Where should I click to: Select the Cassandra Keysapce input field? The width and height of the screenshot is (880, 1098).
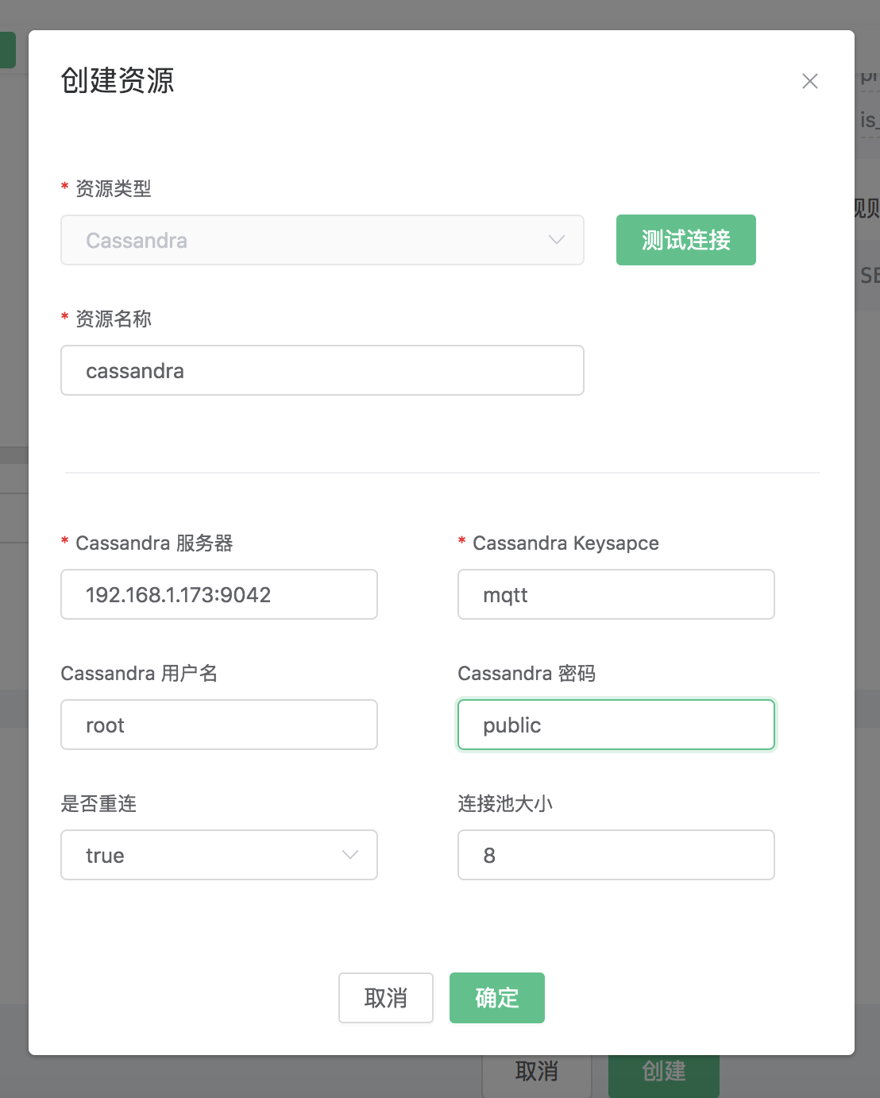click(x=616, y=594)
